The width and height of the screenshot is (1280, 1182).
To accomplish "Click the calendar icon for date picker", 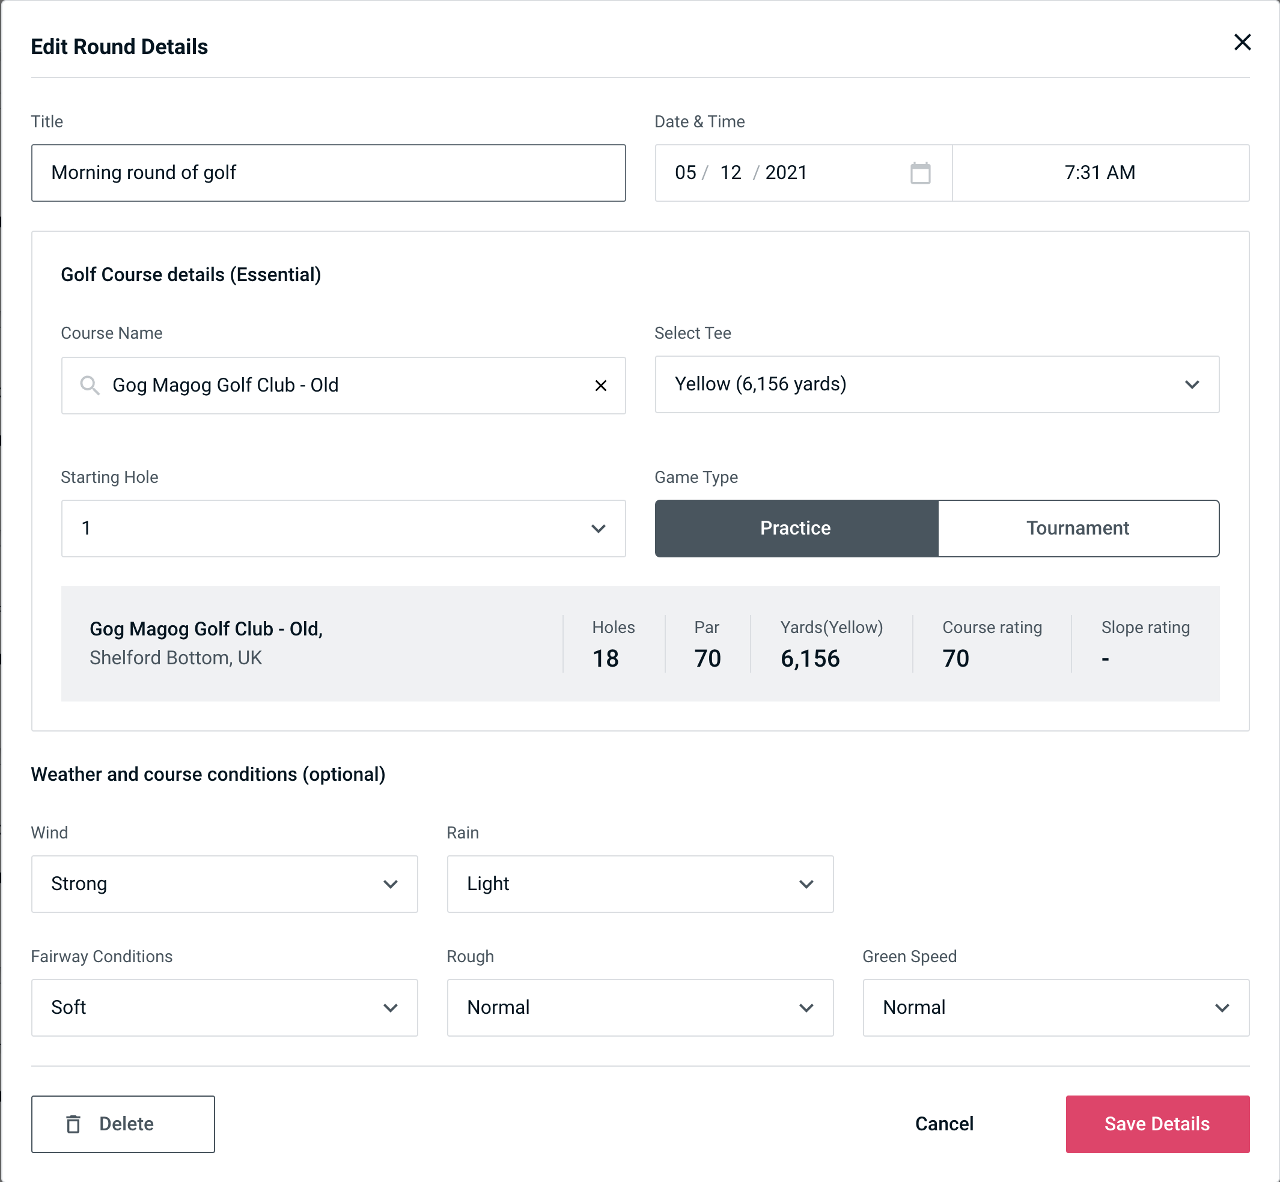I will (x=921, y=173).
